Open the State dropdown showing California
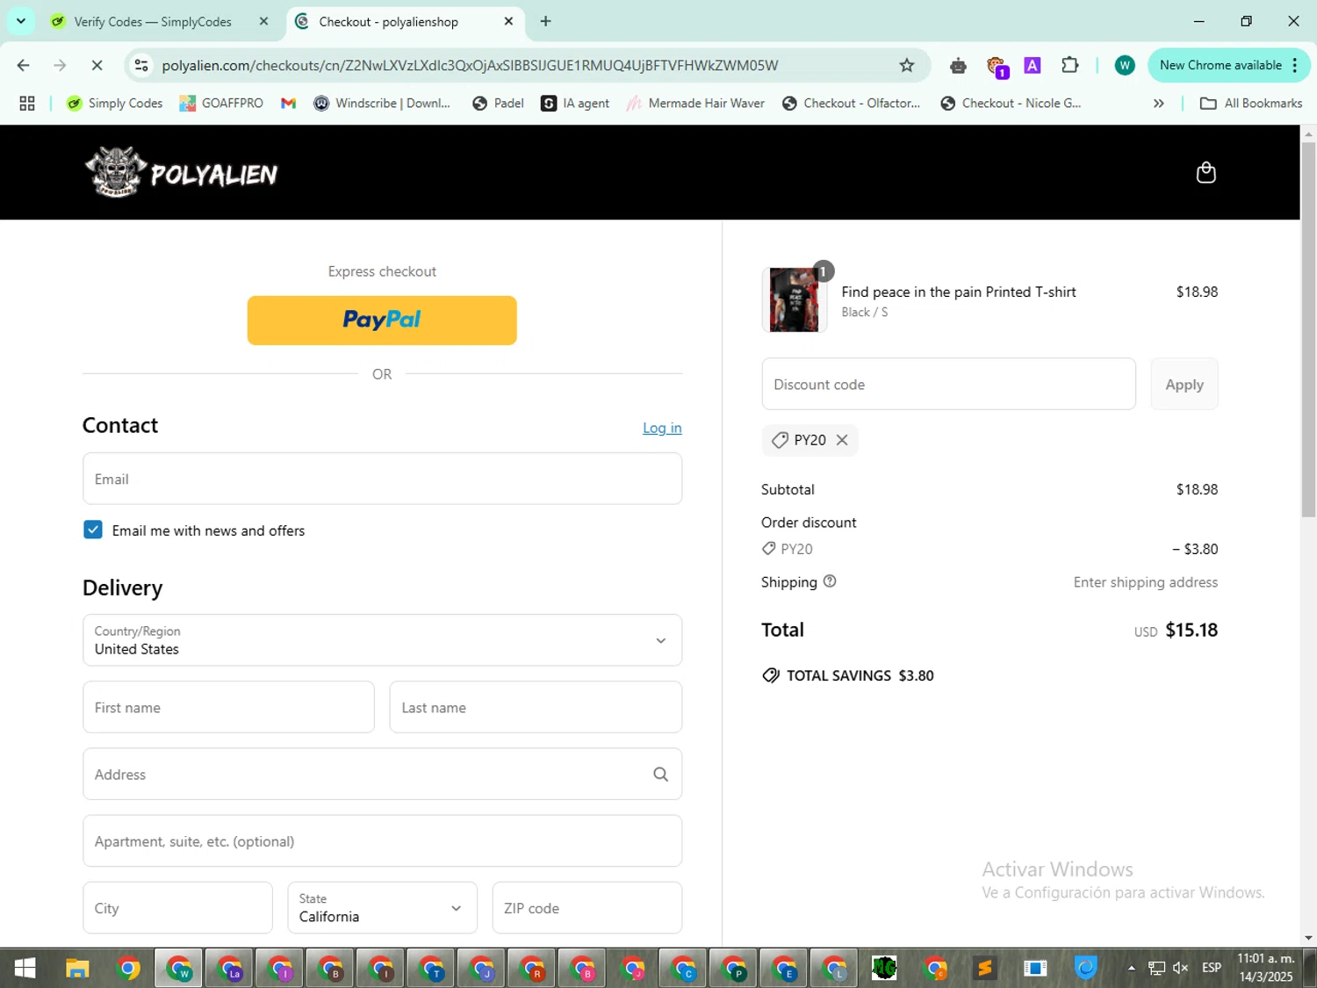 (x=382, y=908)
